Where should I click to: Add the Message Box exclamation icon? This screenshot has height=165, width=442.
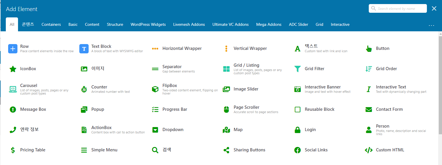click(13, 110)
